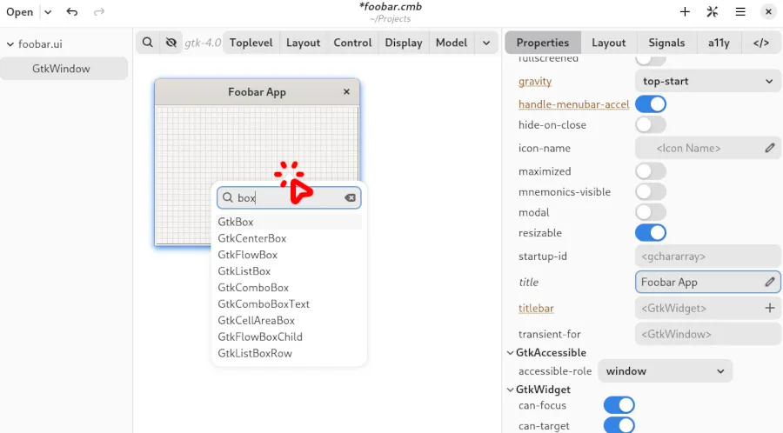Turn off the resizable switch

(651, 233)
